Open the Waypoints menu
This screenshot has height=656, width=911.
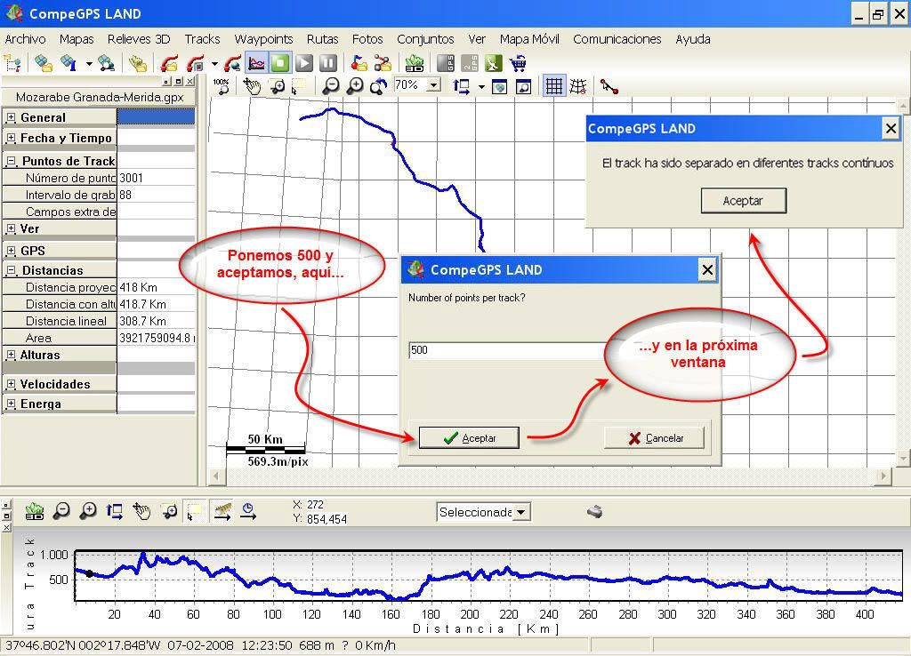coord(263,39)
